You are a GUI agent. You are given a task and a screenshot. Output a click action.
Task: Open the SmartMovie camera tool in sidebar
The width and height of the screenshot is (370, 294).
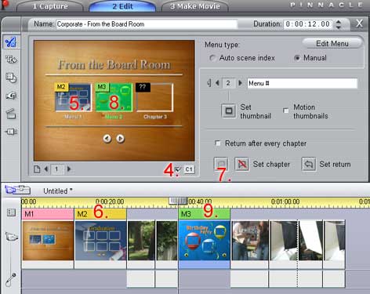tap(11, 96)
